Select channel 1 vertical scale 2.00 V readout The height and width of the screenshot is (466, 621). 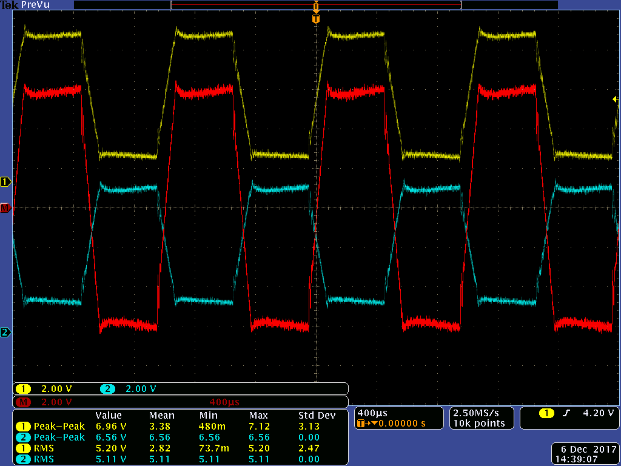click(x=56, y=388)
